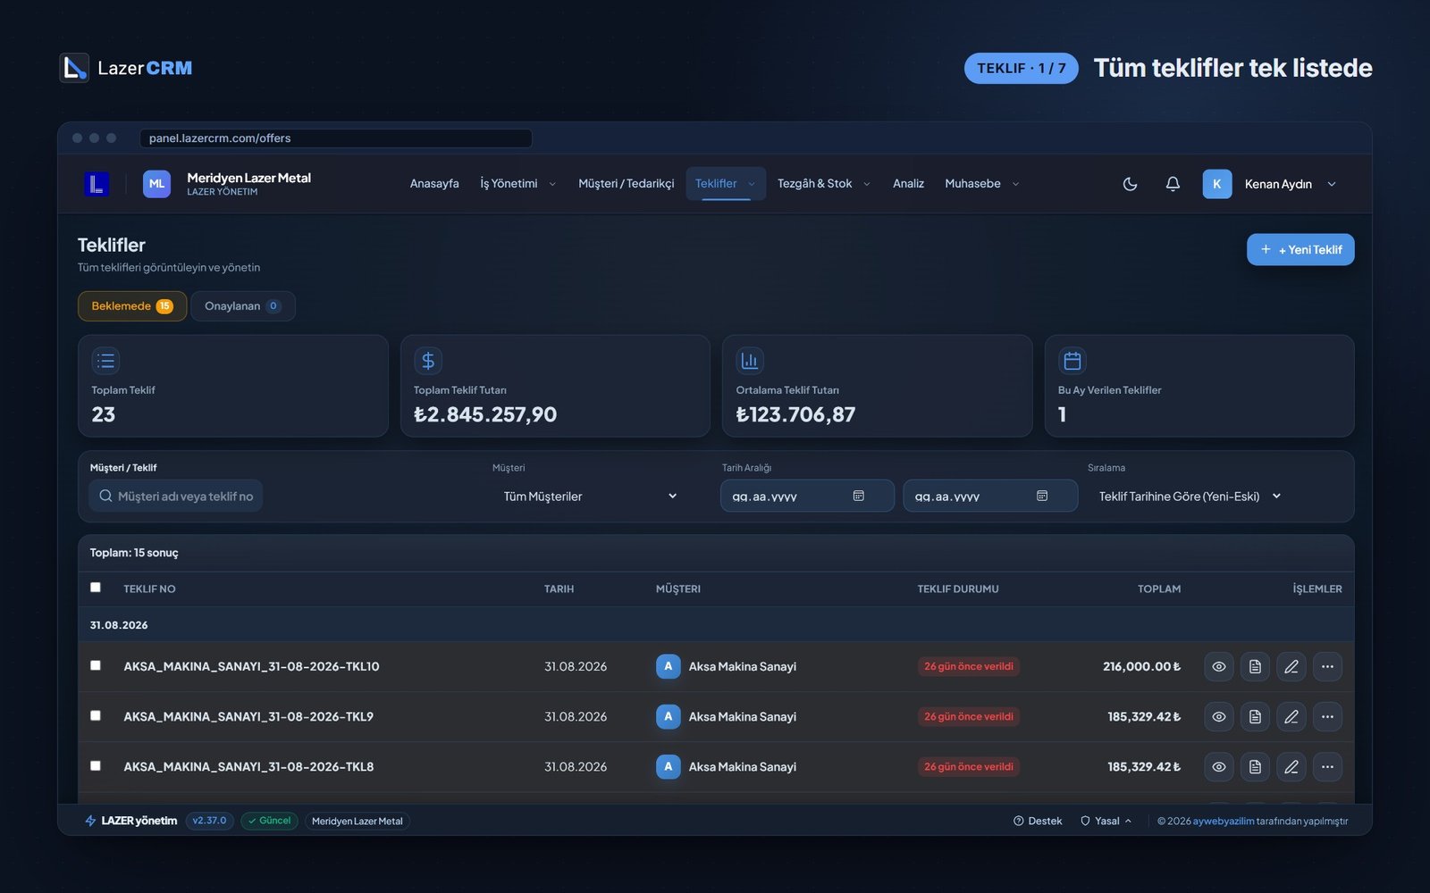Viewport: 1430px width, 893px height.
Task: Open Destek support link in footer
Action: [1038, 822]
